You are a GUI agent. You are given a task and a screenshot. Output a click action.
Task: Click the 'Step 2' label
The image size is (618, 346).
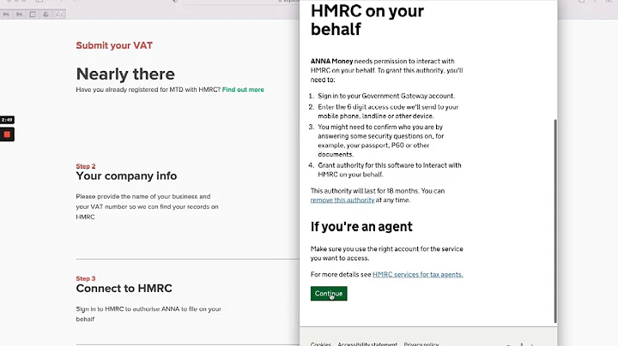point(86,166)
